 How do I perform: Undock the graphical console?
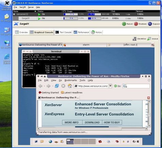(x=152, y=39)
